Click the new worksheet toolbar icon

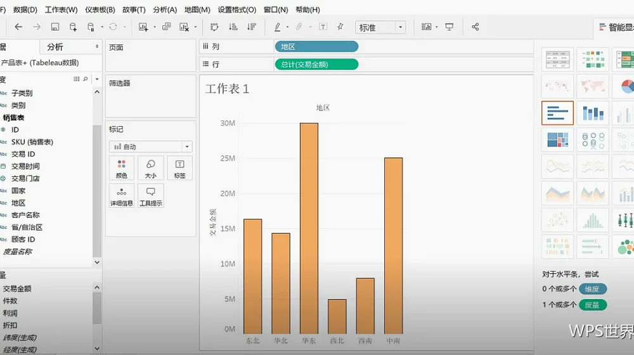point(143,27)
